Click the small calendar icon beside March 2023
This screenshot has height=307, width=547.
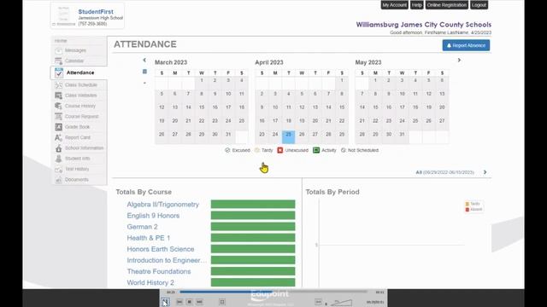tap(144, 72)
